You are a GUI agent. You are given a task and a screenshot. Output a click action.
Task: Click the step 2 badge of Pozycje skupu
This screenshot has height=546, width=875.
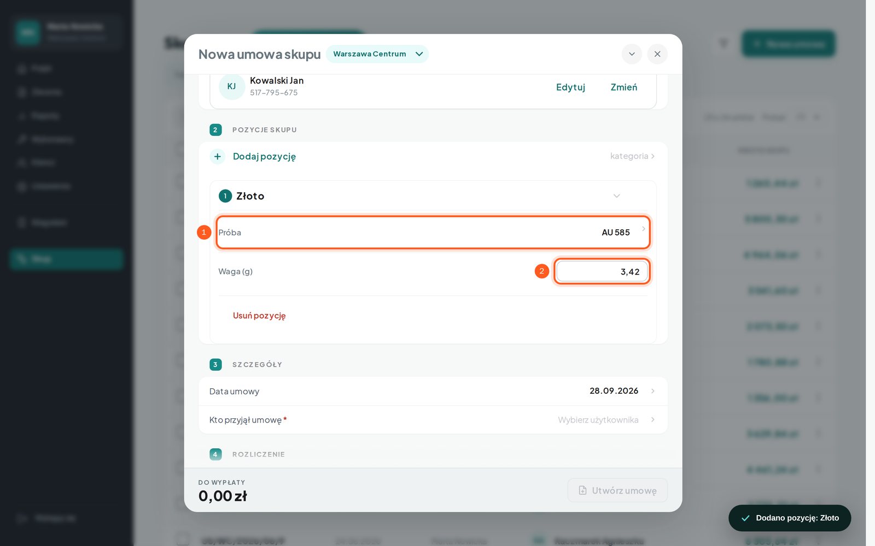(215, 130)
